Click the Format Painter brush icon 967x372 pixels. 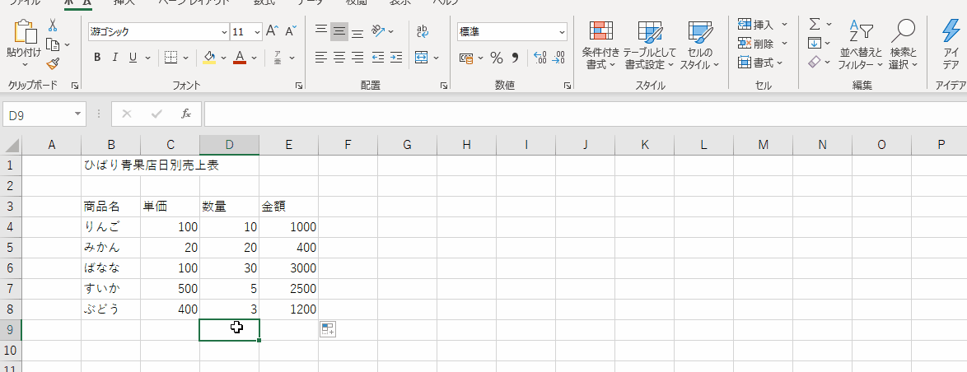pos(53,63)
